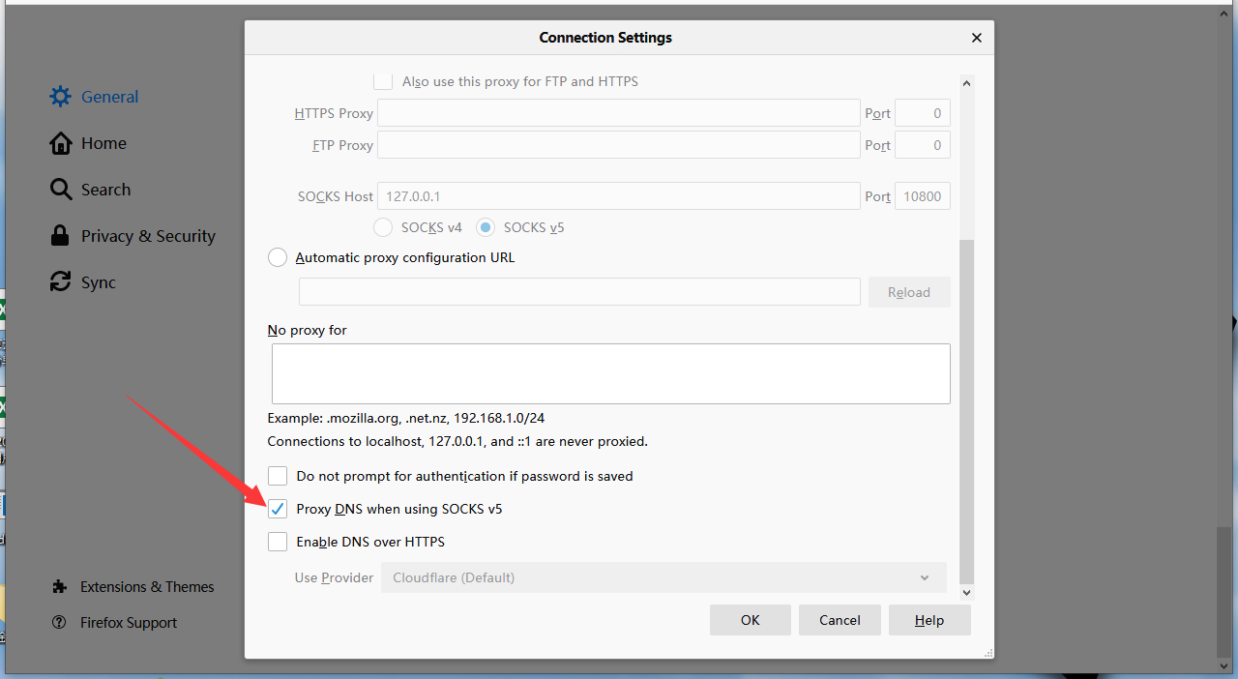The height and width of the screenshot is (679, 1238).
Task: Click the HTTPS Proxy input field
Action: pos(618,112)
